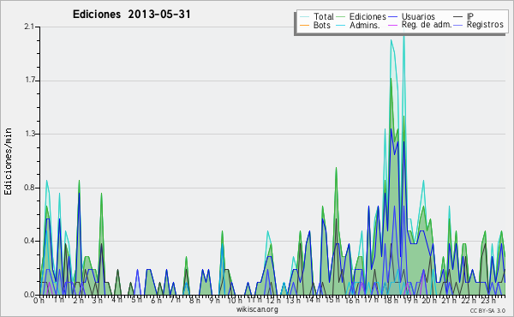514x317 pixels.
Task: Click the '14 h' x-axis tick label
Action: click(x=313, y=300)
